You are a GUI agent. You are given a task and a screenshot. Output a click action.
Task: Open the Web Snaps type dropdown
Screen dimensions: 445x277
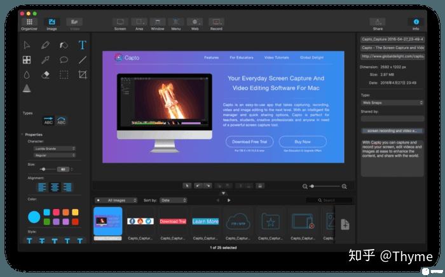(x=392, y=103)
